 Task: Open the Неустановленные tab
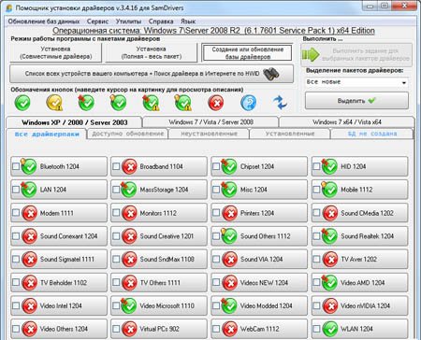(x=209, y=134)
